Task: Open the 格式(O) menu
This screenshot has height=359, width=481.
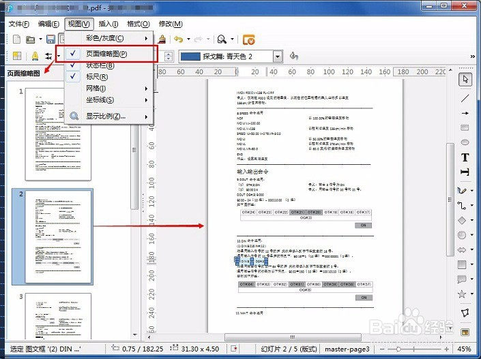Action: click(x=139, y=24)
